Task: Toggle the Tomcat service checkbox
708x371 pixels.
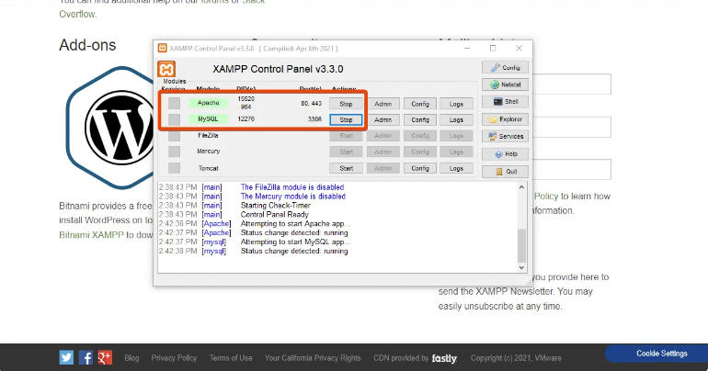Action: (x=174, y=168)
